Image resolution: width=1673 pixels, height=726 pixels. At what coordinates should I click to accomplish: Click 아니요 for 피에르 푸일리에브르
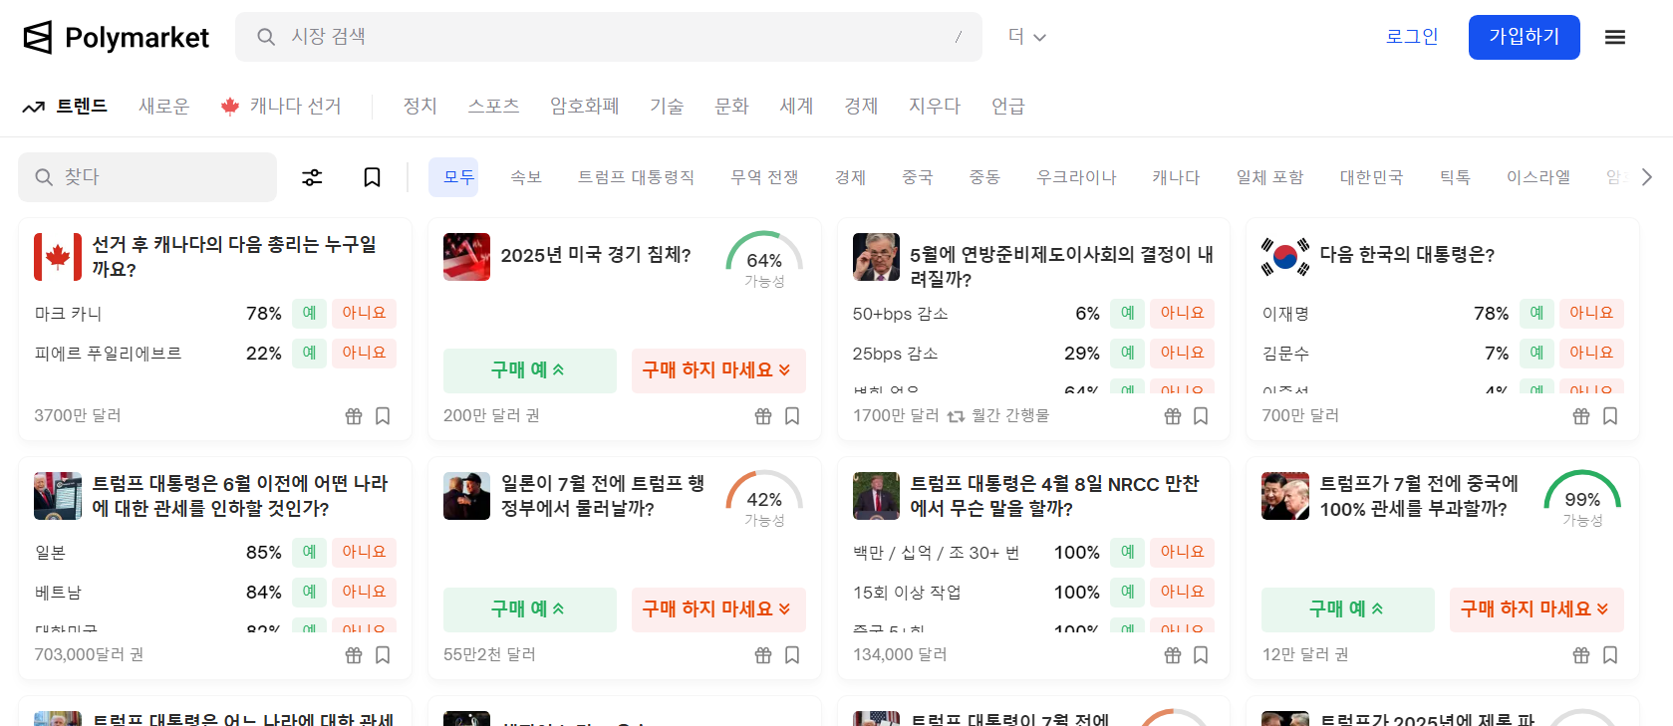tap(364, 353)
